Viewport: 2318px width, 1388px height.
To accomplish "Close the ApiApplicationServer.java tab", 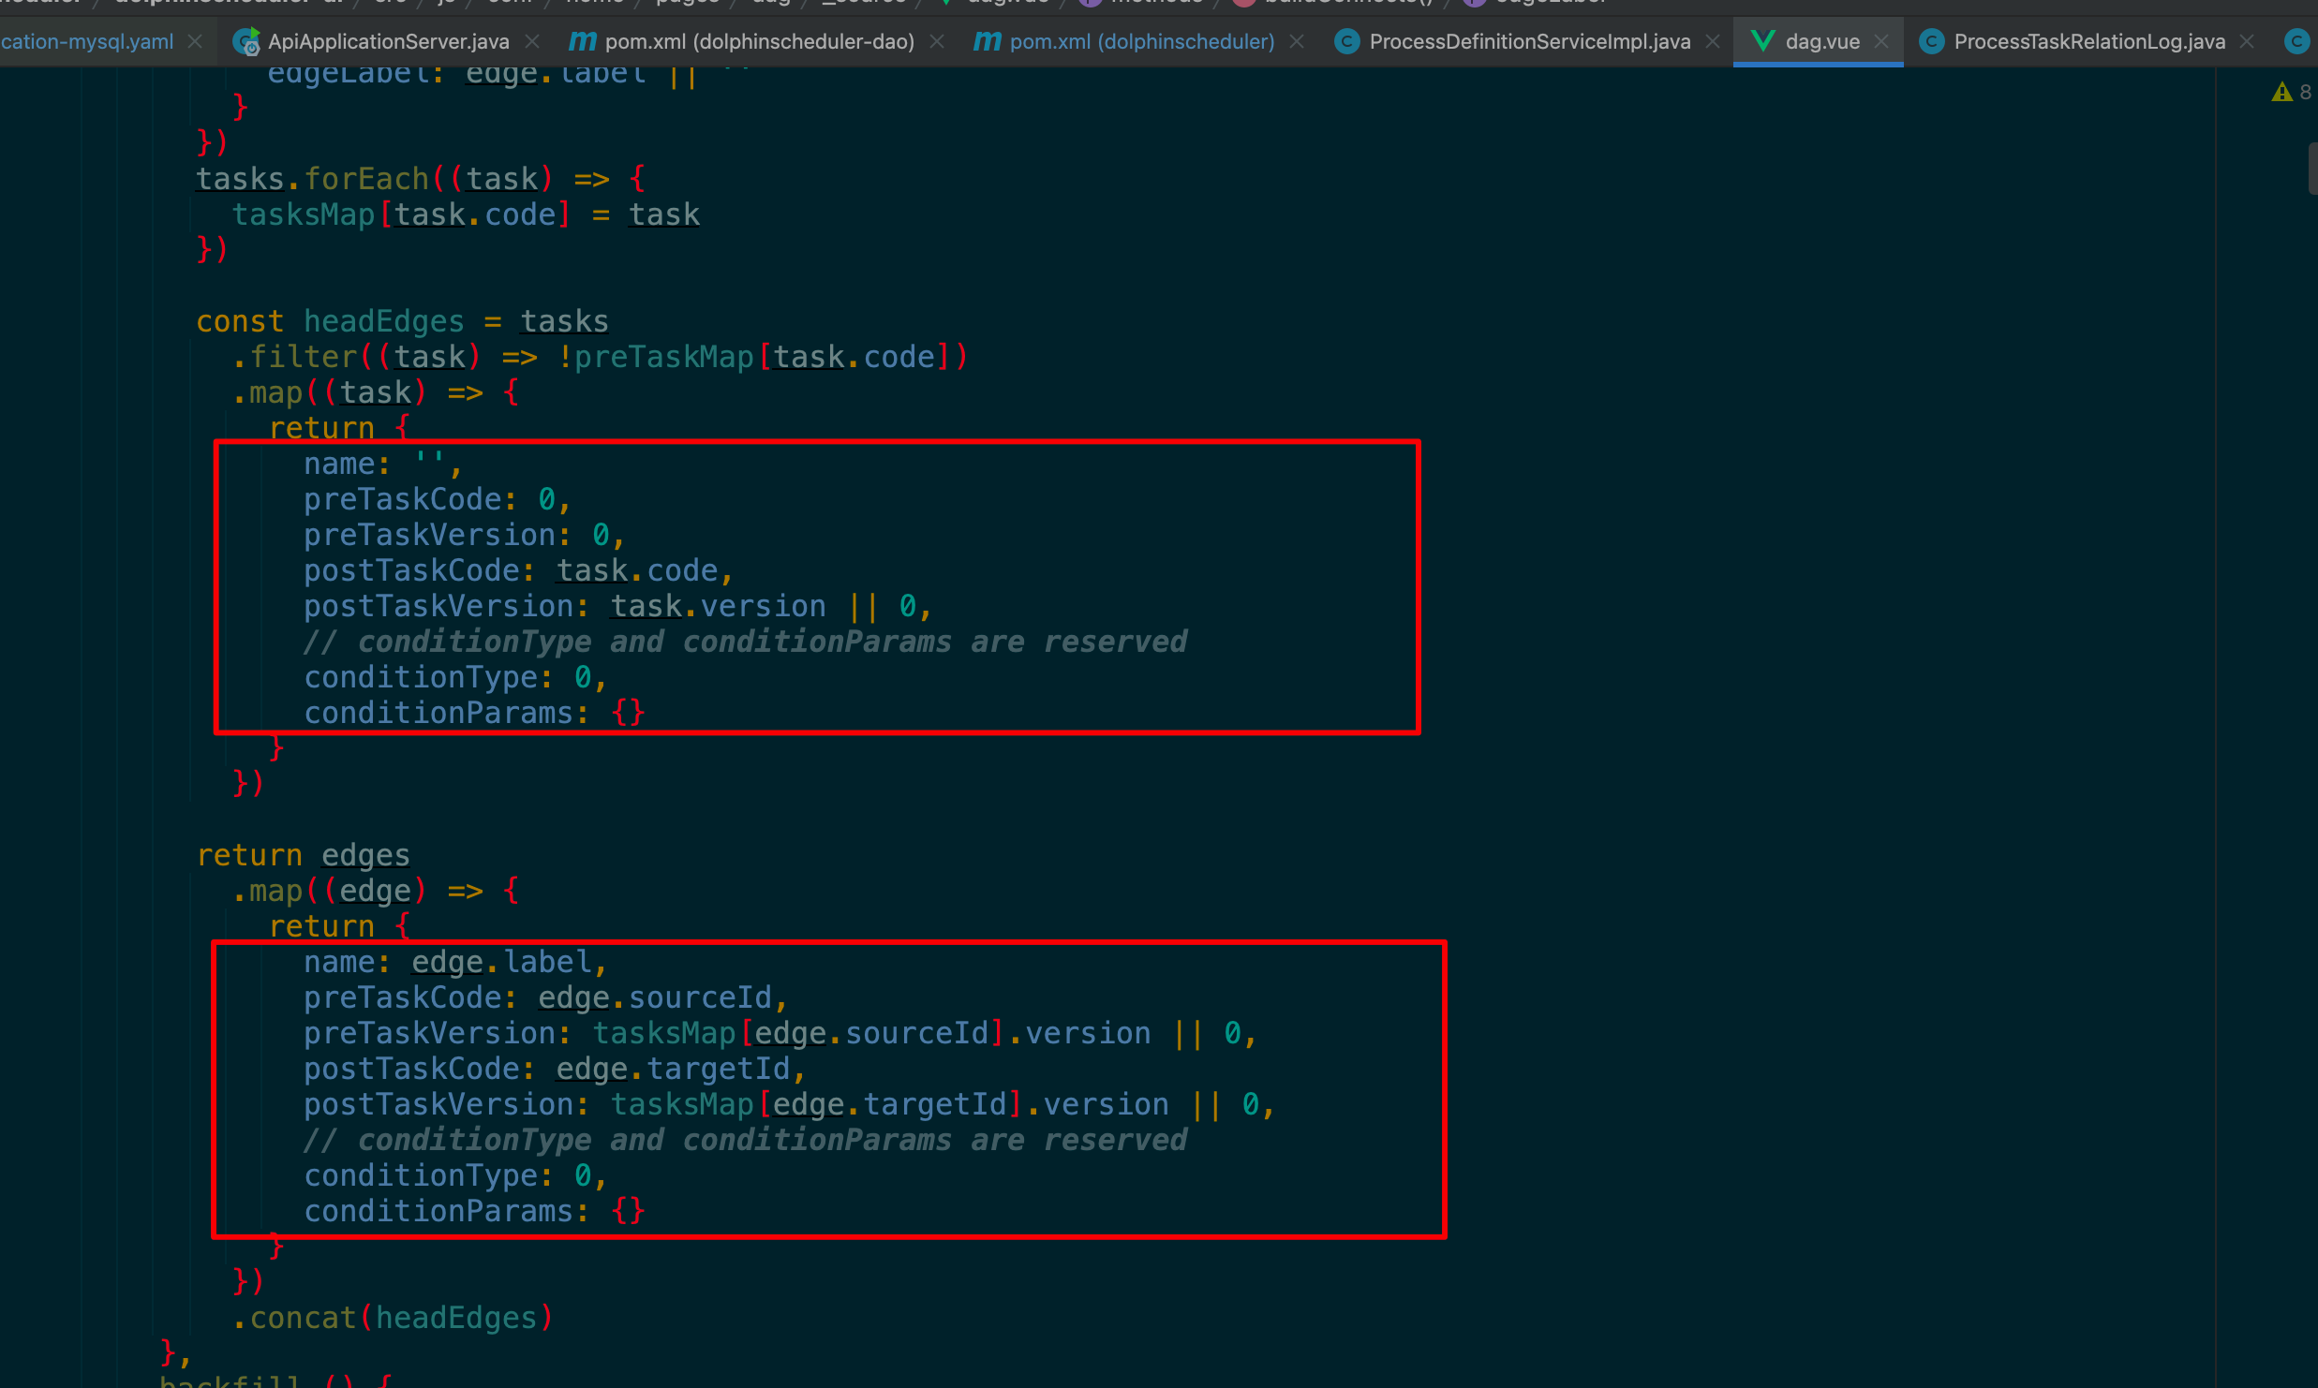I will pos(532,41).
